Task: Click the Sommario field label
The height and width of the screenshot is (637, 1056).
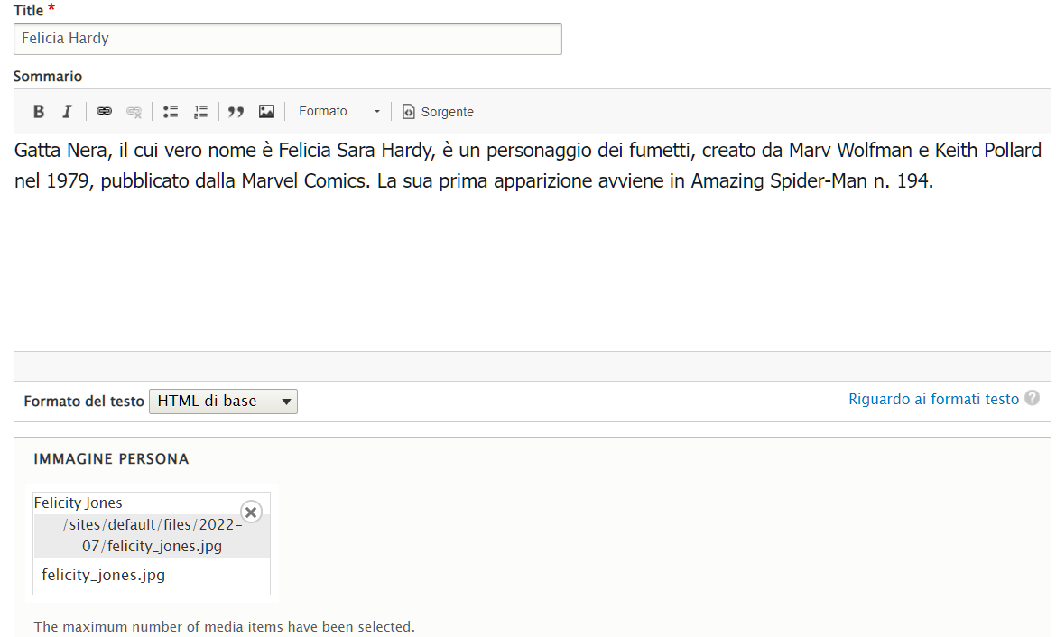Action: [48, 77]
